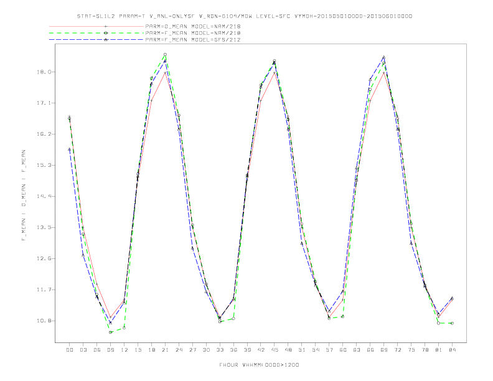The image size is (493, 381).
Task: Click x-axis tick label 36
Action: pyautogui.click(x=233, y=350)
